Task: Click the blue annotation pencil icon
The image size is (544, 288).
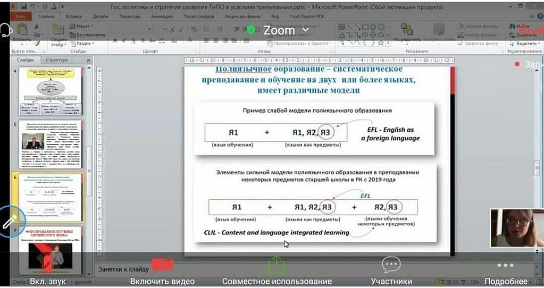Action: pos(11,221)
